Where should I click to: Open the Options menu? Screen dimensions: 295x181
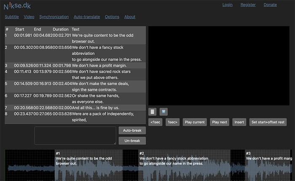point(112,17)
